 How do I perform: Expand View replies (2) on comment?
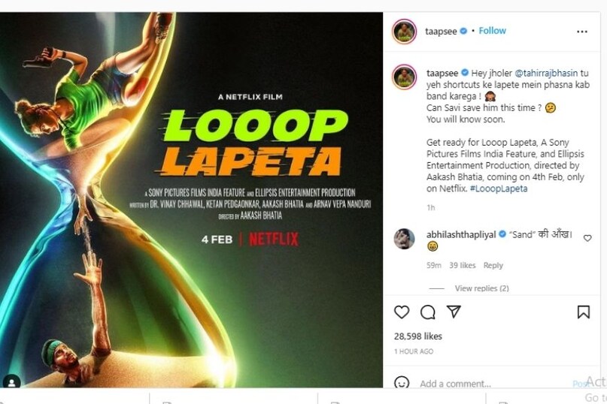tap(481, 288)
